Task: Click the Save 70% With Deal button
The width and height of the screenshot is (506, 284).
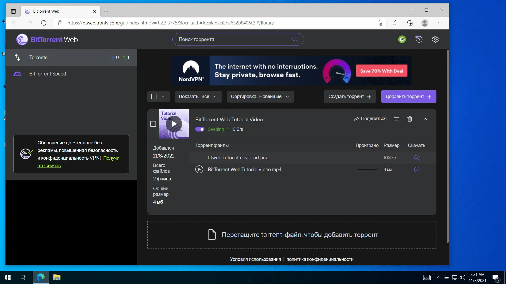Action: [382, 71]
